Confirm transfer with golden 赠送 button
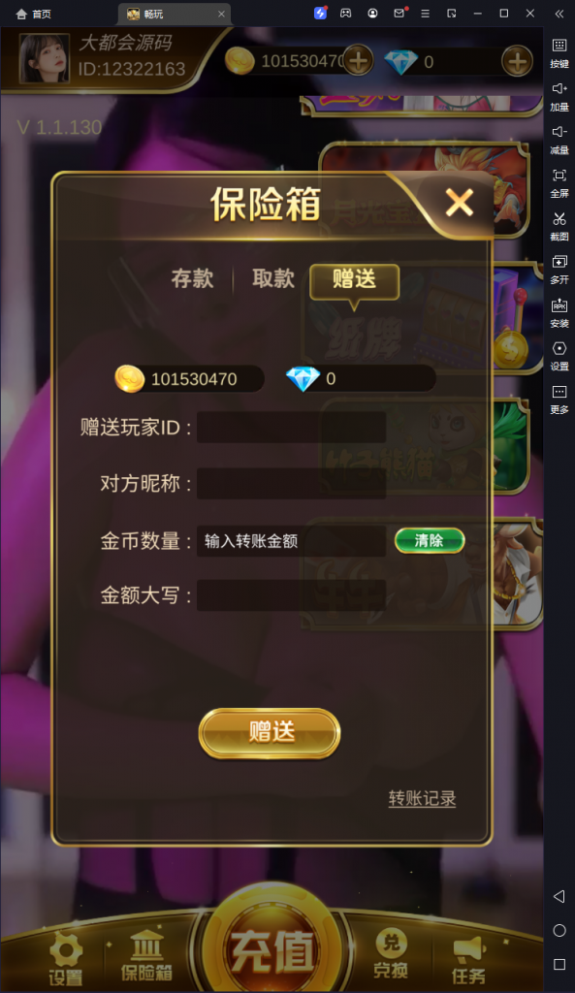This screenshot has height=993, width=575. (270, 733)
